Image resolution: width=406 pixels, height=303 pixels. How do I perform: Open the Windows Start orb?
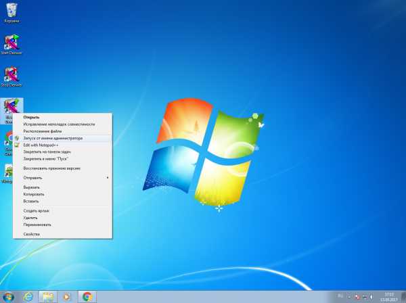(x=8, y=297)
